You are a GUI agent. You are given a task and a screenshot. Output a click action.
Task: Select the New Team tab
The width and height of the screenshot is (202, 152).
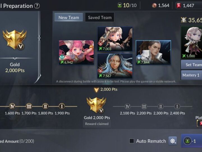69,17
